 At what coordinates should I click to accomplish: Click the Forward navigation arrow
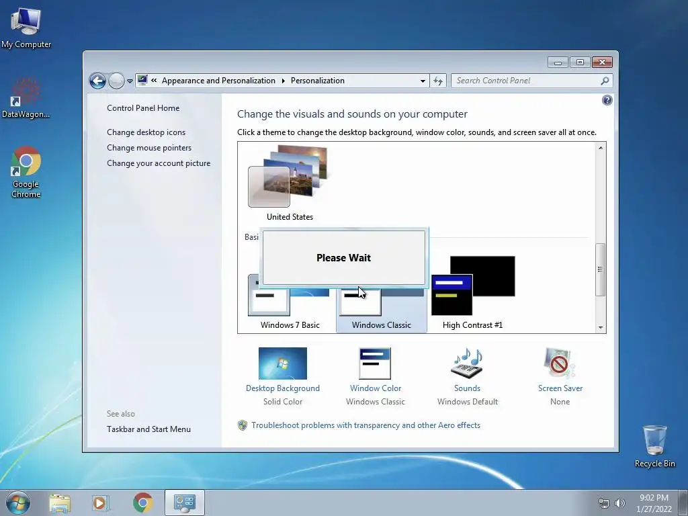click(116, 81)
